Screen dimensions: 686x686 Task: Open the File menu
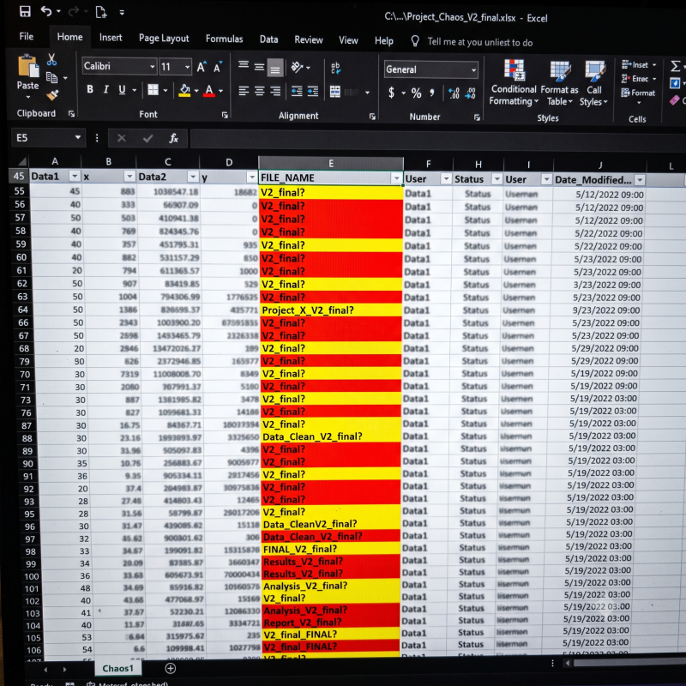pyautogui.click(x=27, y=36)
